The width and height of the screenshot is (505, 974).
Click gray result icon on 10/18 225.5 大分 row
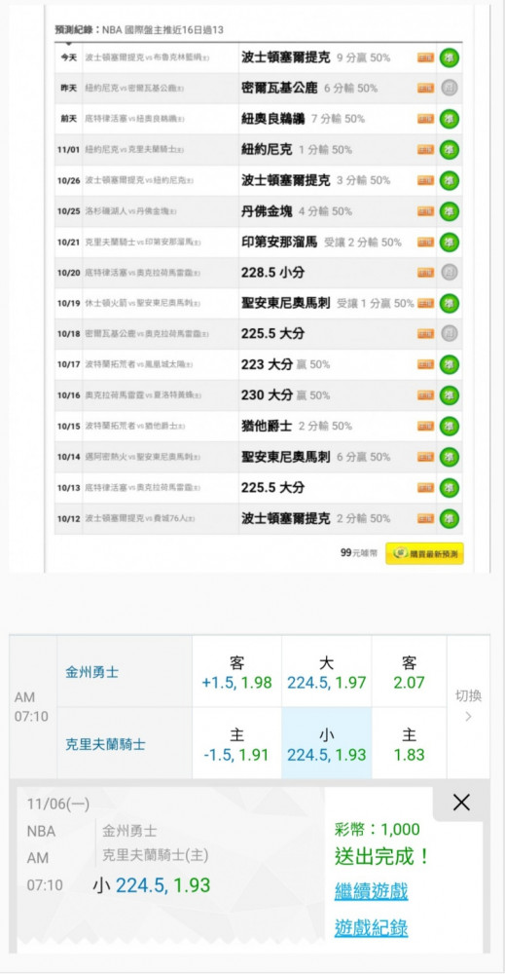[x=450, y=333]
